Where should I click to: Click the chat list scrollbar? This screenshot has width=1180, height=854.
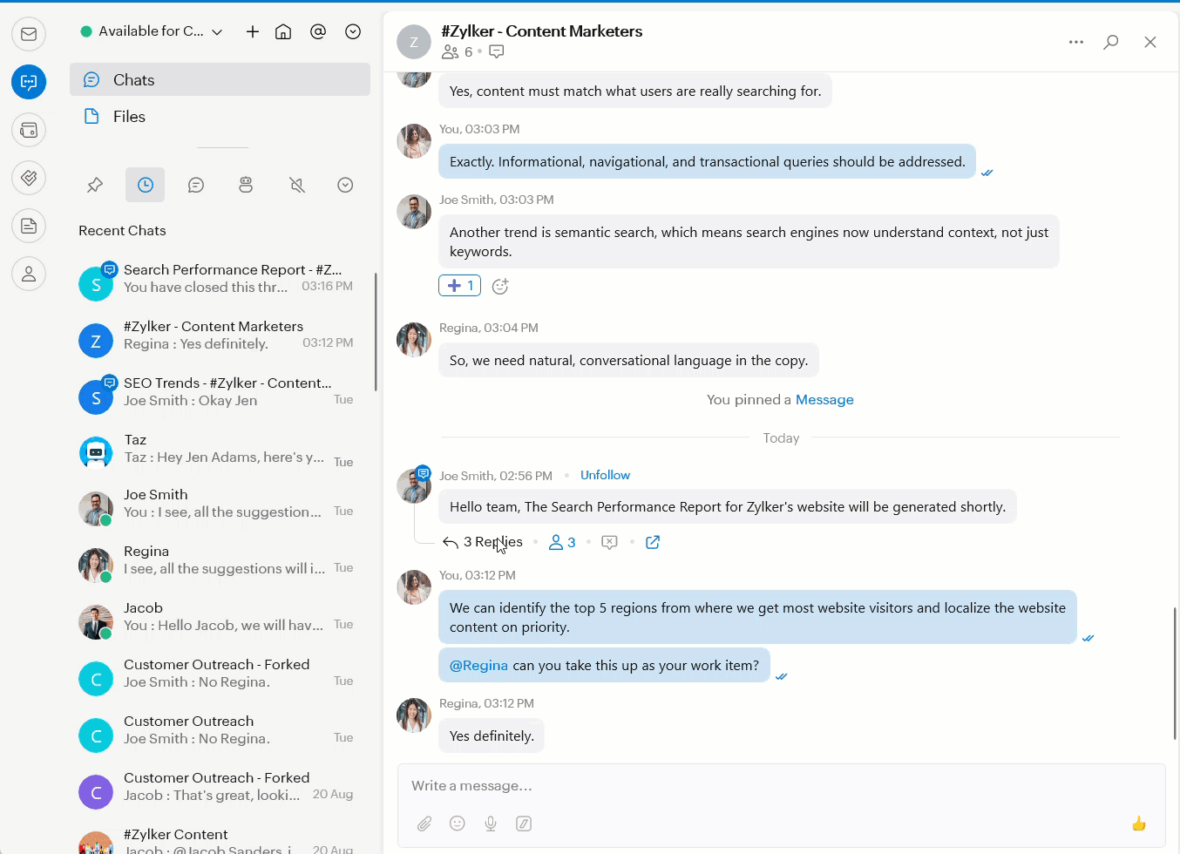click(x=376, y=332)
